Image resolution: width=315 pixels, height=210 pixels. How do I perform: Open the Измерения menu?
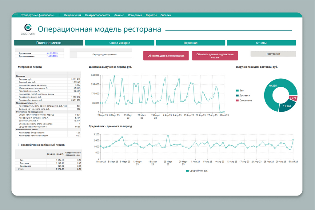(x=135, y=15)
